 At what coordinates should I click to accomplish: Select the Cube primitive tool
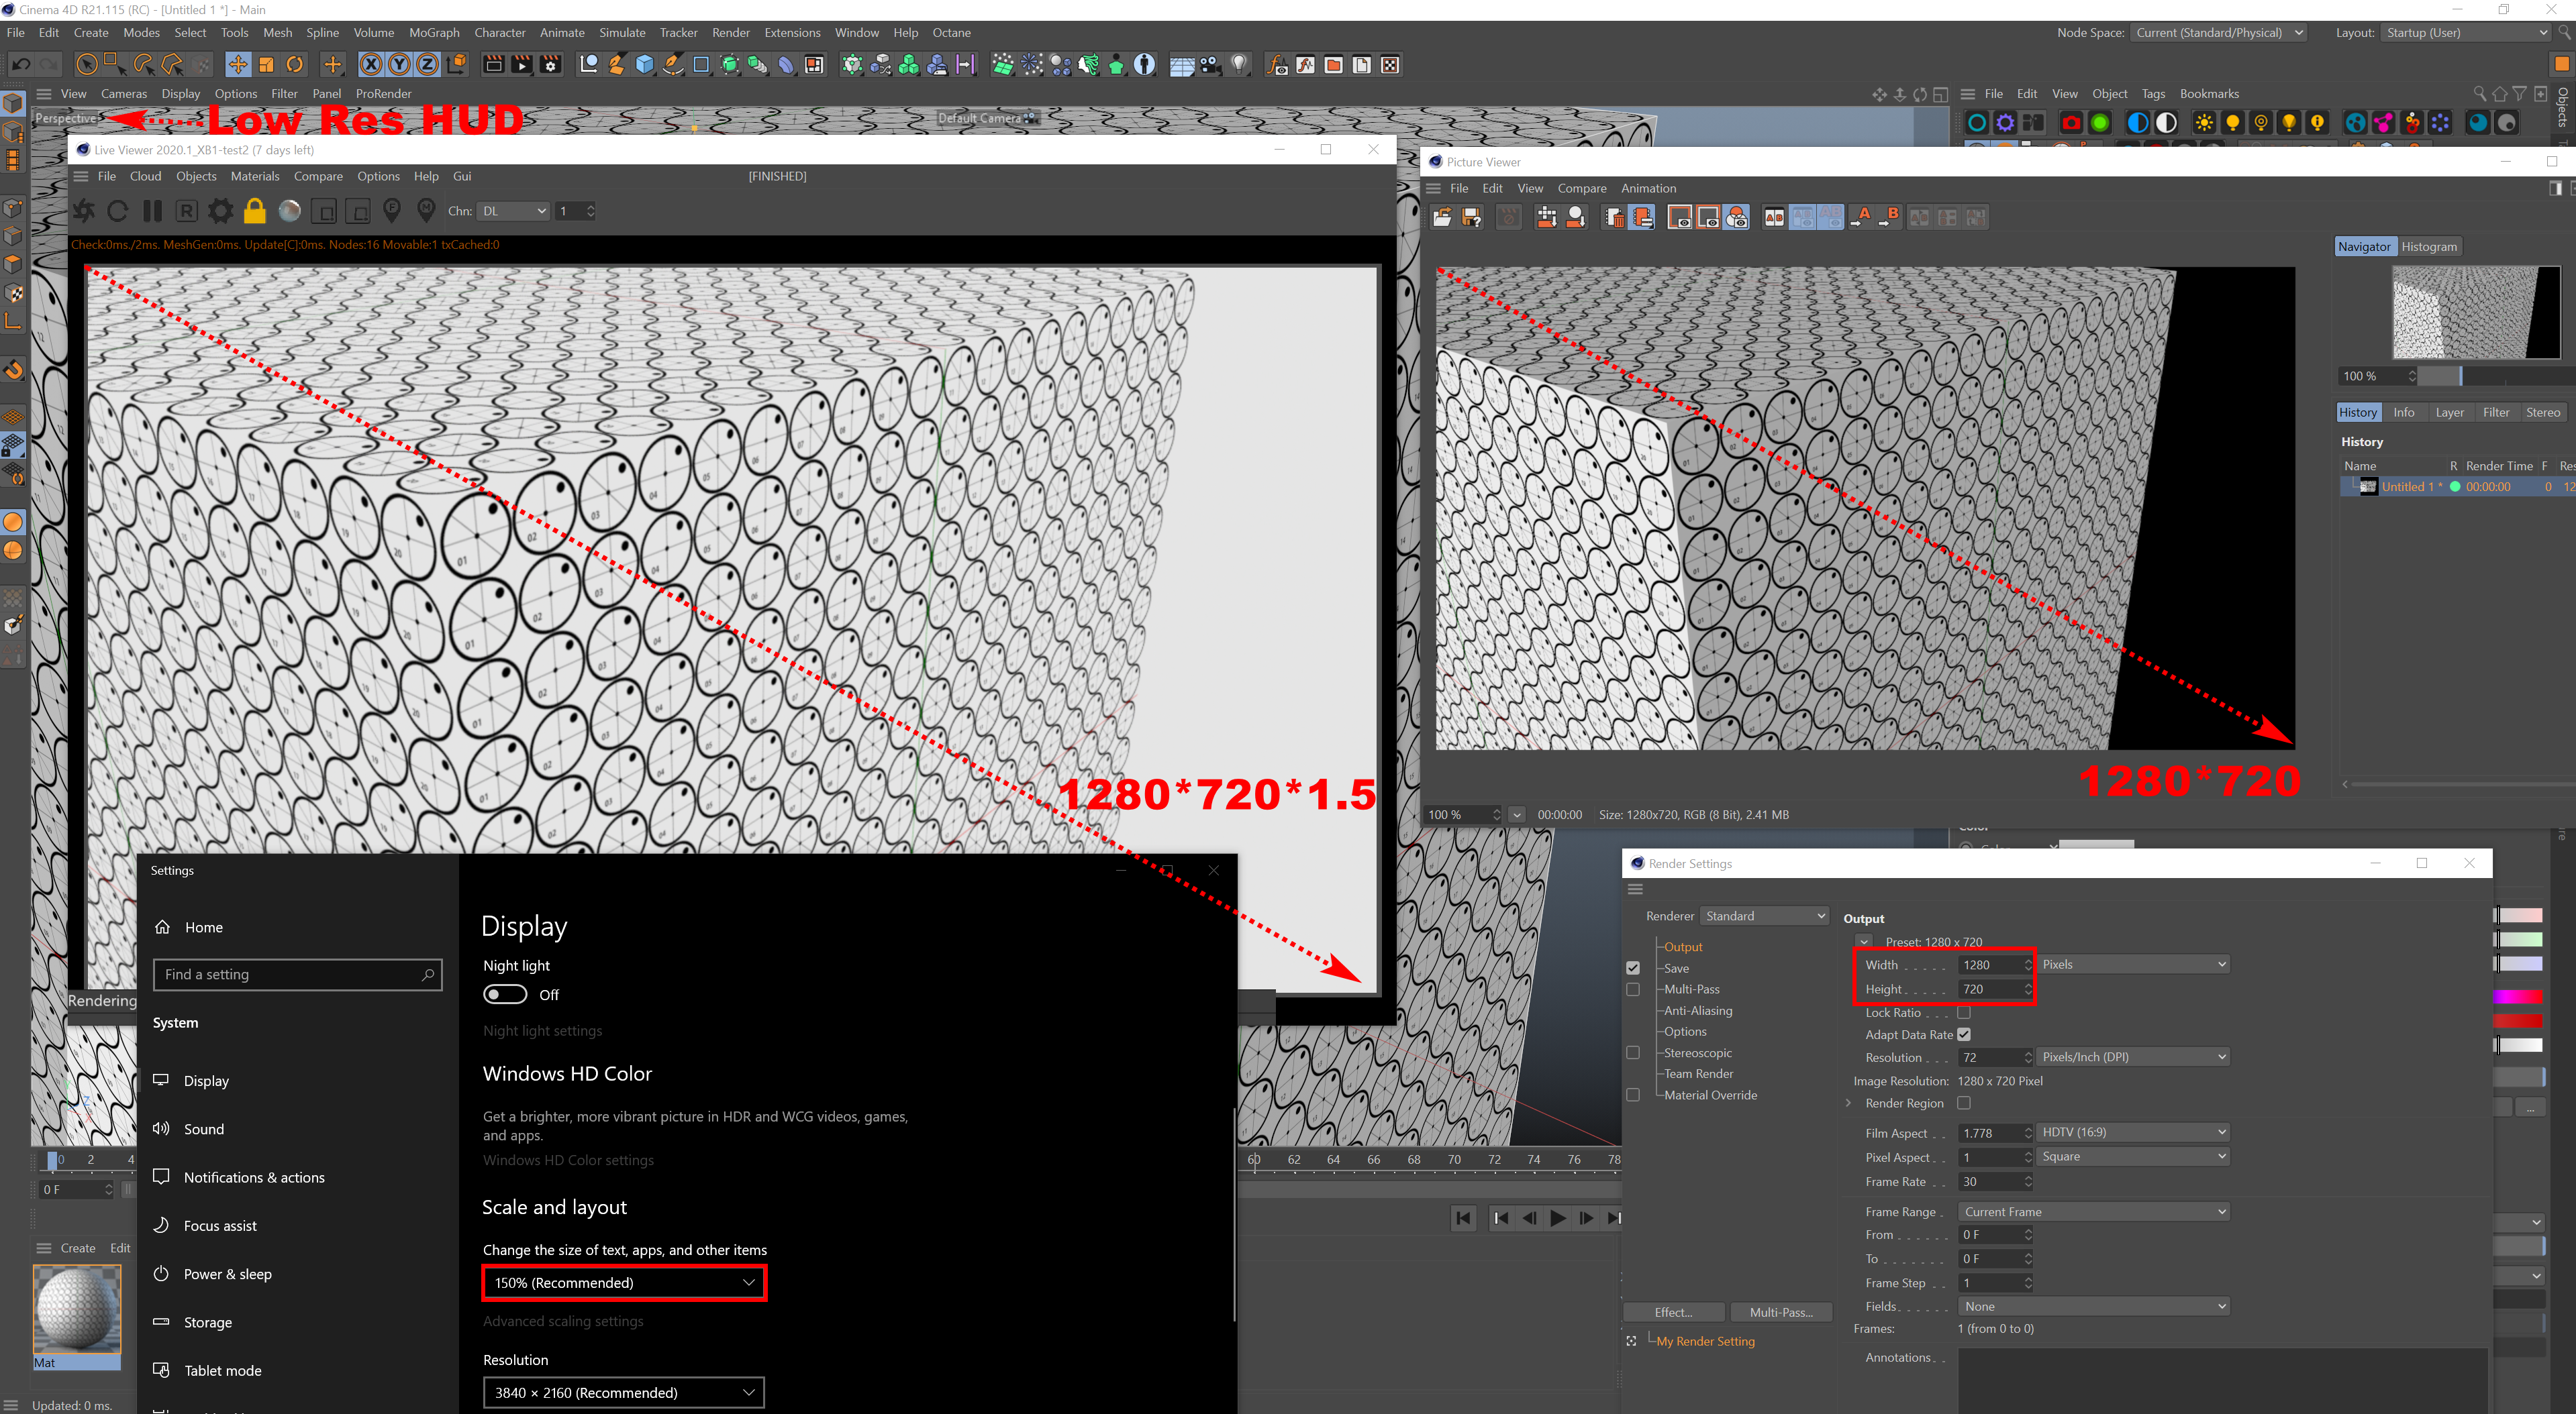[644, 65]
